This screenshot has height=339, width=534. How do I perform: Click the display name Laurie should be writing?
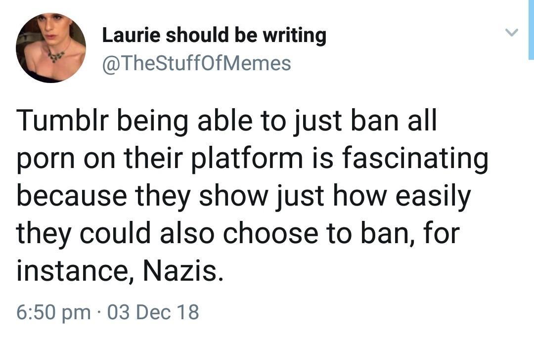[x=214, y=36]
